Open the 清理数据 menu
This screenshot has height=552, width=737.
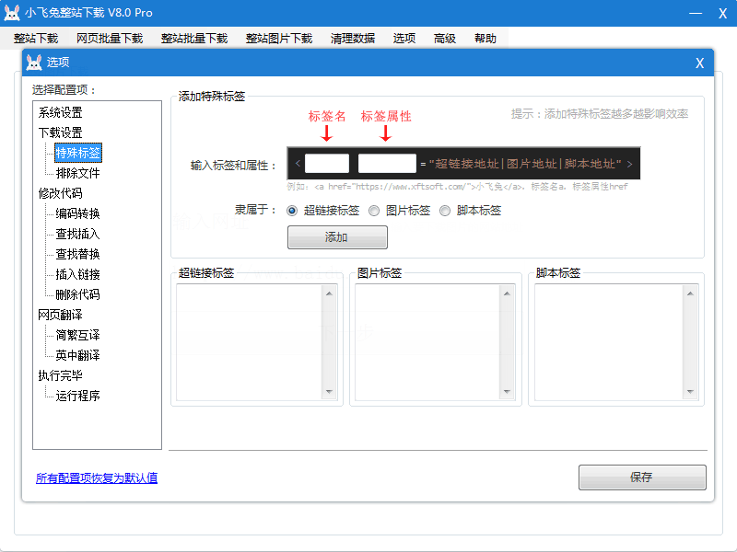point(353,38)
